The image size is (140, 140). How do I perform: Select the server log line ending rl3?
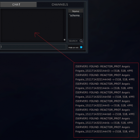pyautogui.click(x=104, y=69)
